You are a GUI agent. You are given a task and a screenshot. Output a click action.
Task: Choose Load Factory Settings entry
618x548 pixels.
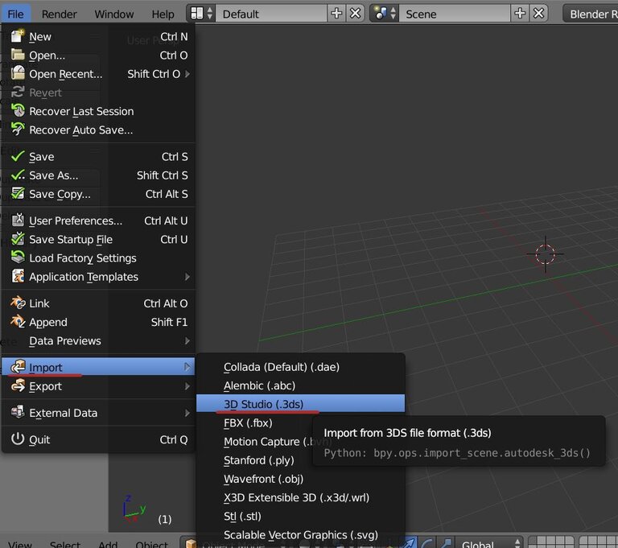click(x=98, y=258)
